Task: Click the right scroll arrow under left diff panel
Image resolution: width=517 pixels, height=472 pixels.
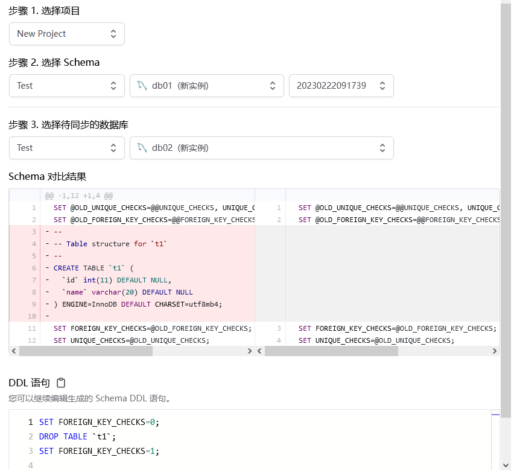Action: point(250,351)
